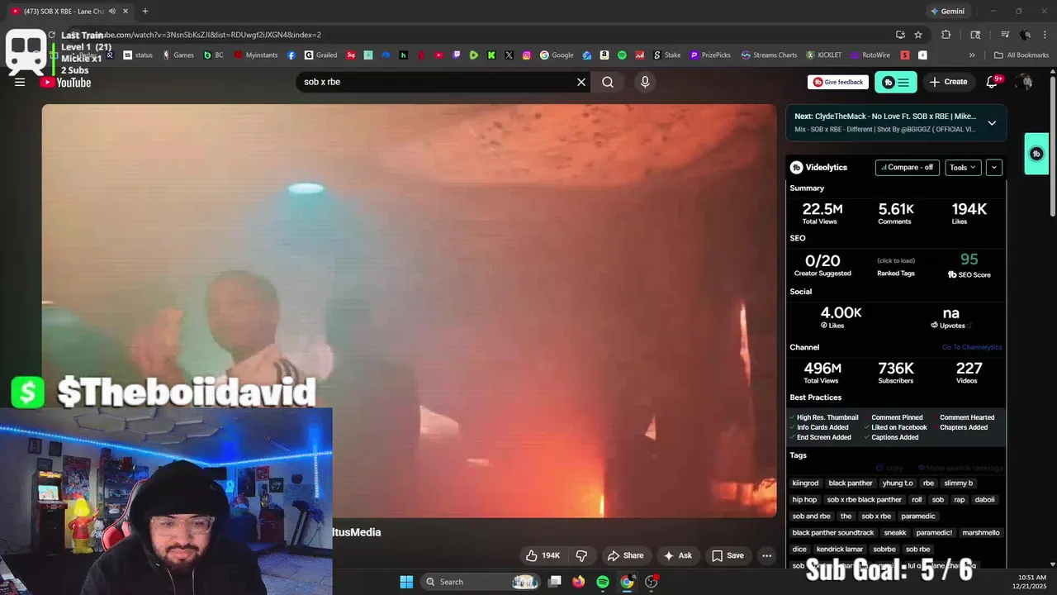Select the 'slimmy b' tag
The width and height of the screenshot is (1057, 595).
point(959,483)
